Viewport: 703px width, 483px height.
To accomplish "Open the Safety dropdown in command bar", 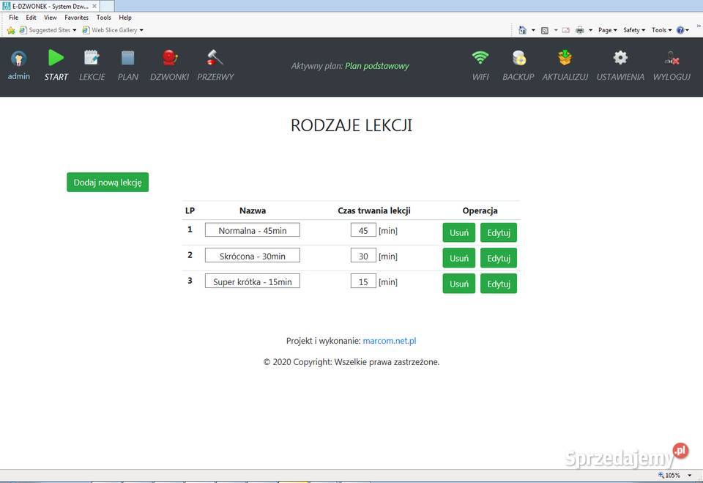I will point(633,30).
